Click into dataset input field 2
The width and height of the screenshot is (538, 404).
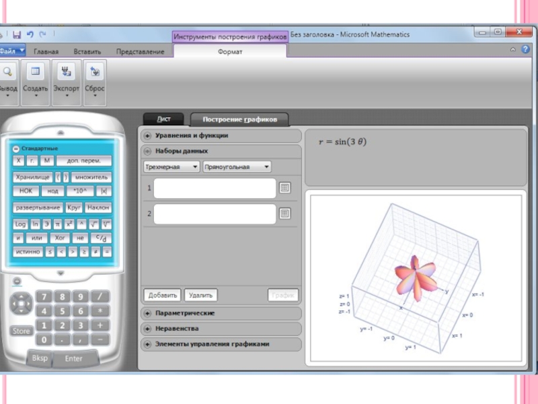click(x=215, y=214)
